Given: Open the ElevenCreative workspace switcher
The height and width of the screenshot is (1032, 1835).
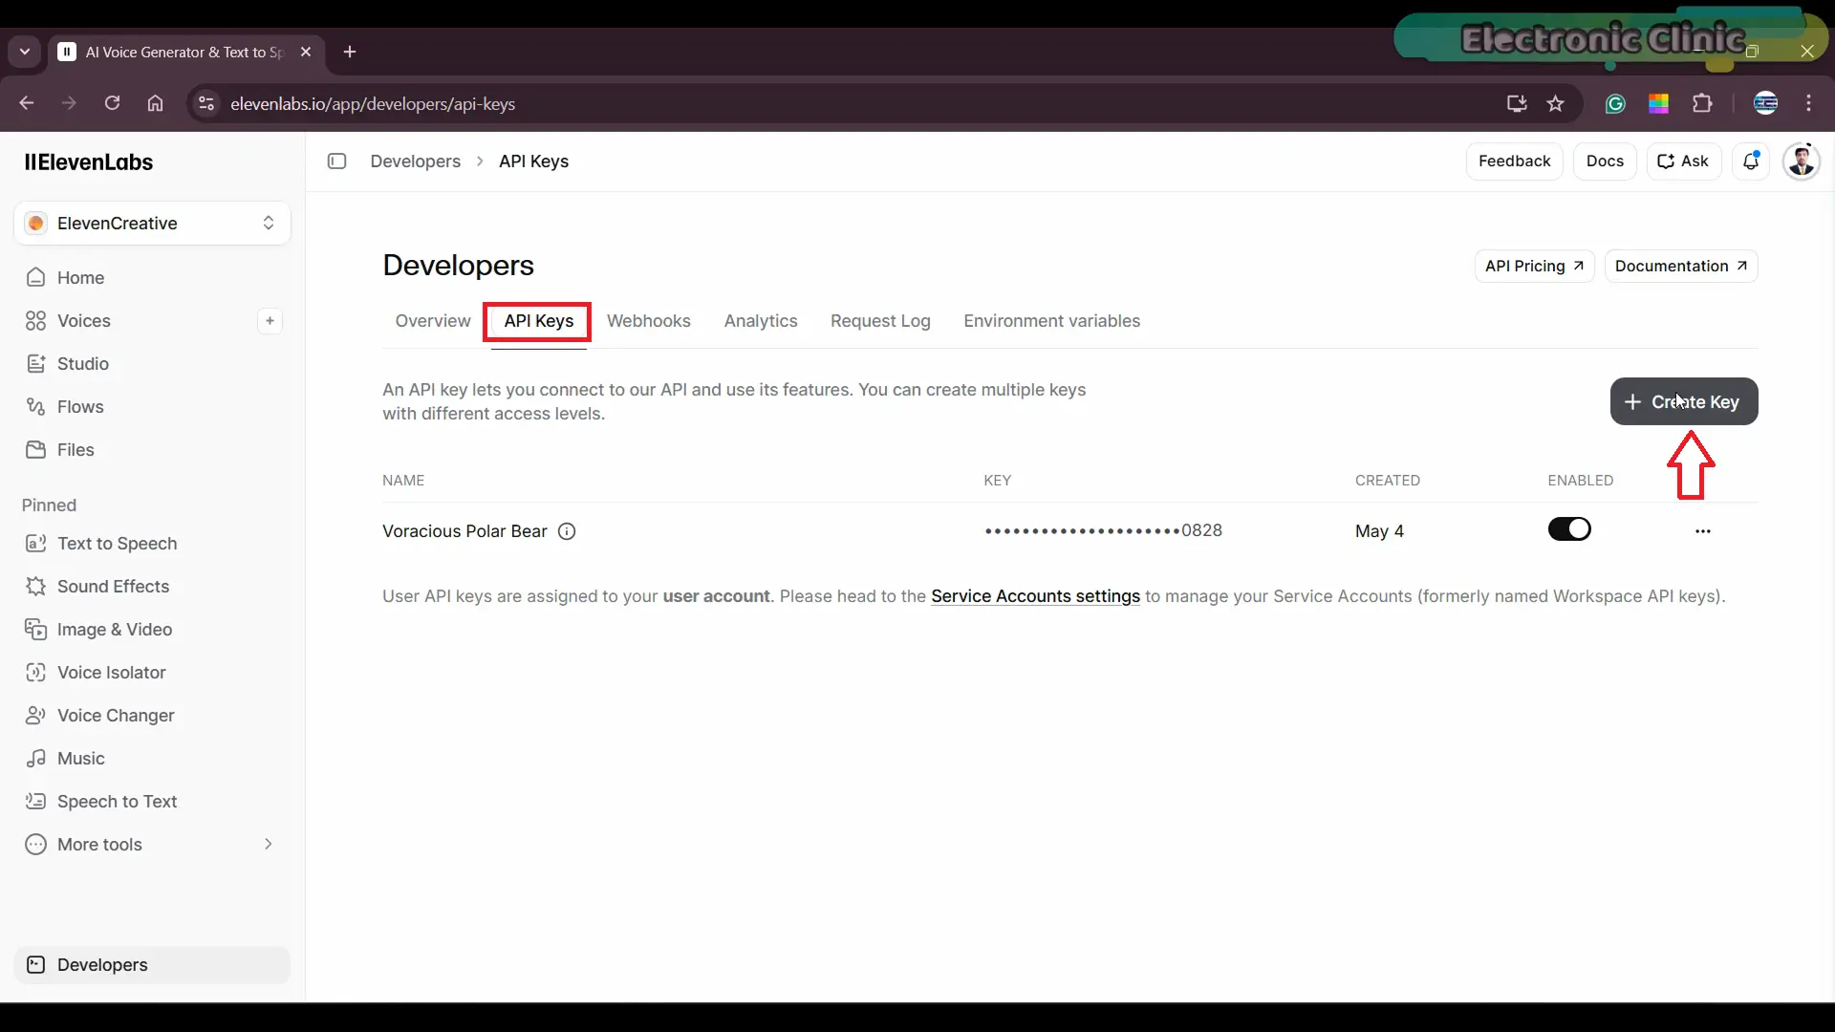Looking at the screenshot, I should [x=152, y=224].
